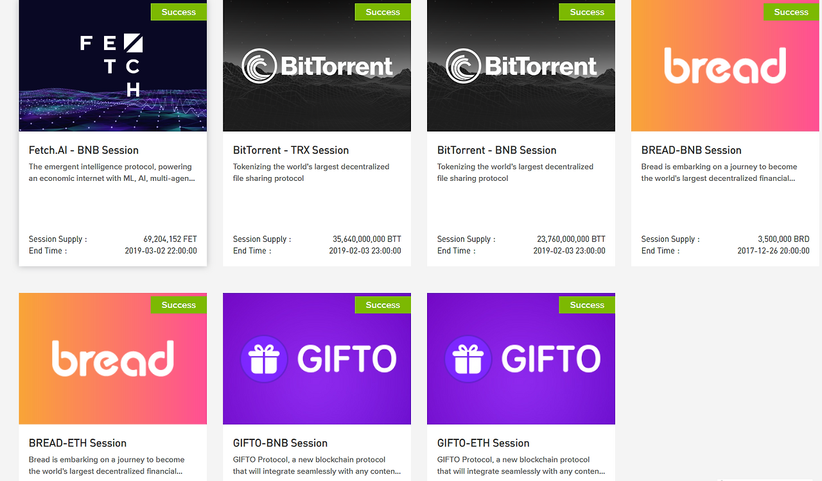Image resolution: width=822 pixels, height=481 pixels.
Task: Select the Fetch.AI 'emergent intelligence protocol' description
Action: point(112,173)
